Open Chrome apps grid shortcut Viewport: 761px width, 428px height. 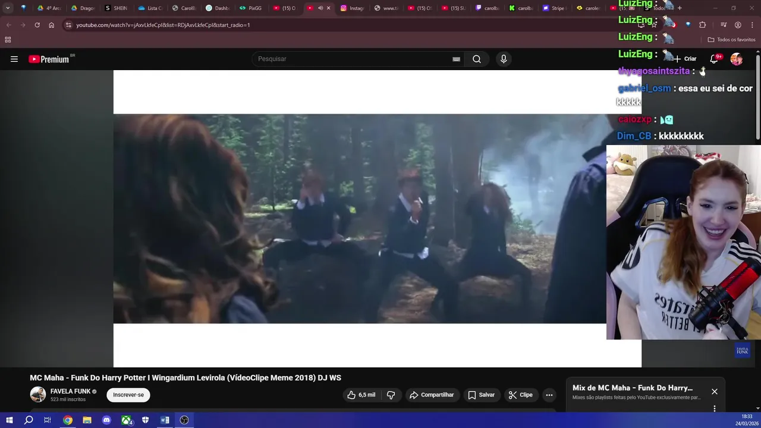click(x=8, y=40)
